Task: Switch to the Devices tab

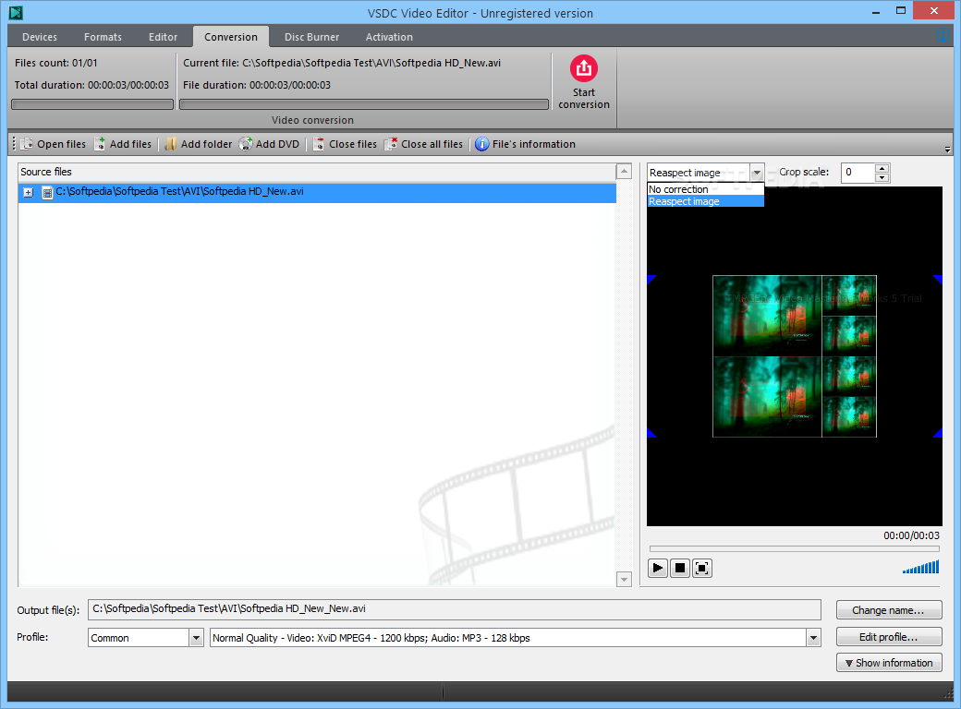Action: pos(40,37)
